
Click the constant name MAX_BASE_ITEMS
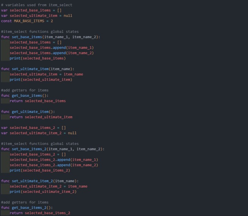click(29, 21)
